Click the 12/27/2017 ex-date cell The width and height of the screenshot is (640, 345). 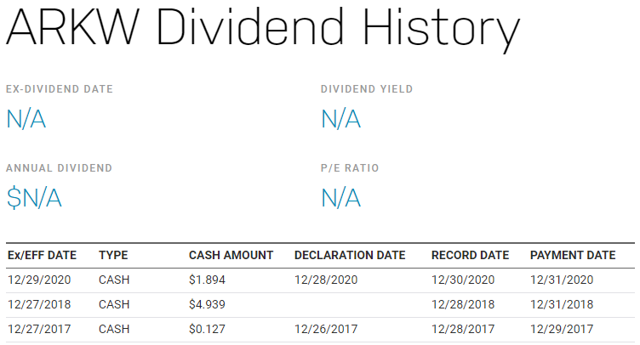[39, 329]
